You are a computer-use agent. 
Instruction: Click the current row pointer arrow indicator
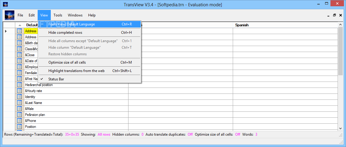click(6, 31)
